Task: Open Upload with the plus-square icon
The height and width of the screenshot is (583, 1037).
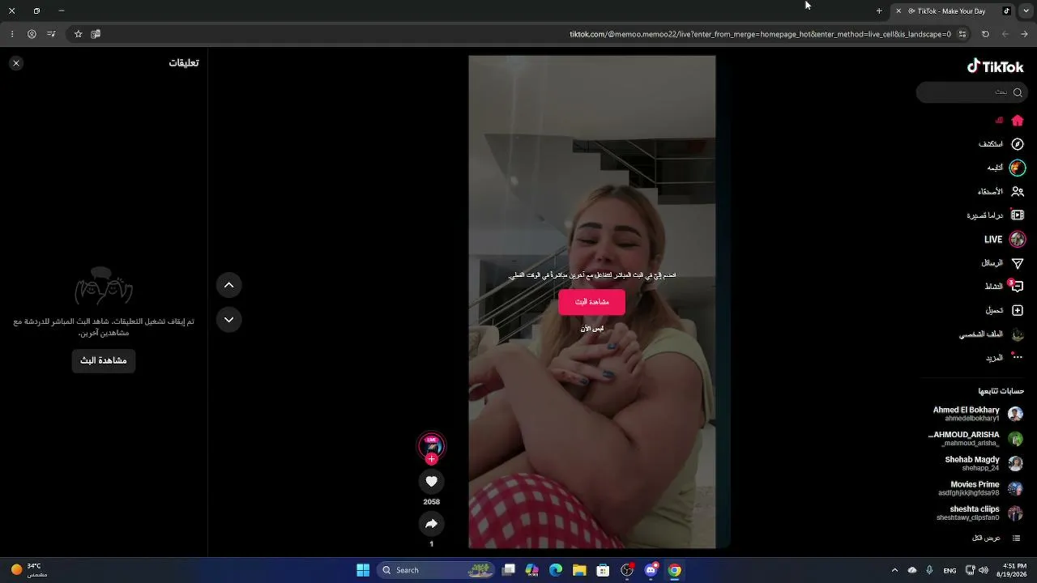Action: point(1018,310)
